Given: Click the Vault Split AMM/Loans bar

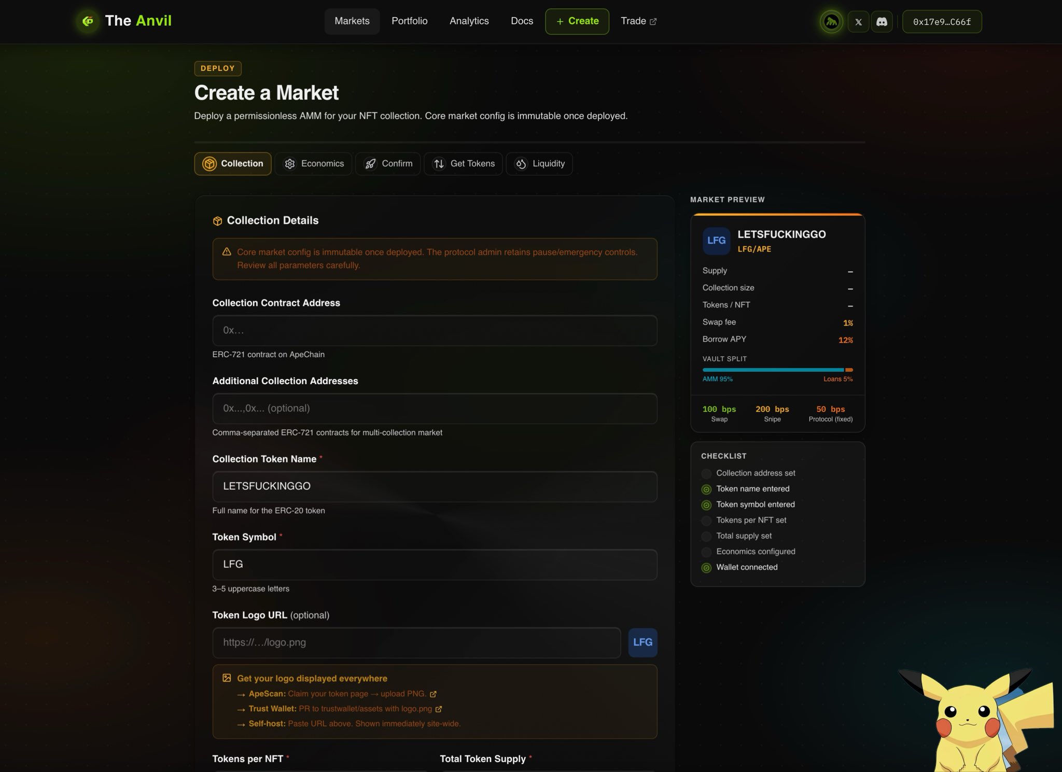Looking at the screenshot, I should click(777, 370).
